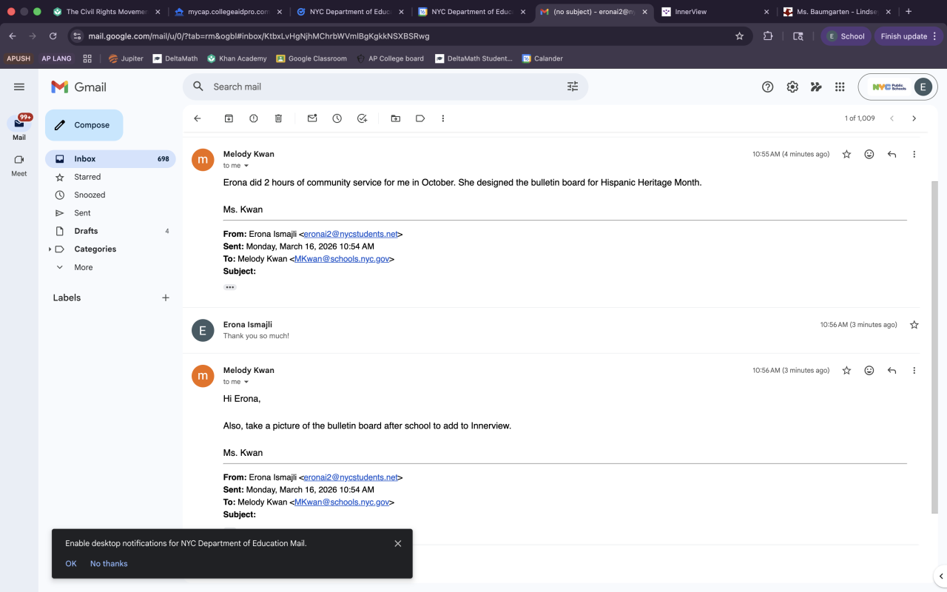Reply to Melody Kwan's 10:55 AM message
The image size is (947, 592).
coord(892,154)
